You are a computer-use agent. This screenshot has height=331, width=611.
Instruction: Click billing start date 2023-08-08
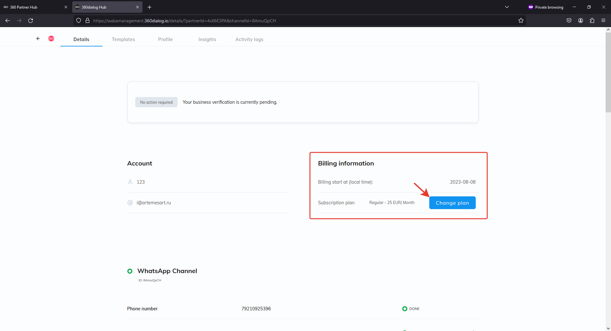[x=463, y=182]
